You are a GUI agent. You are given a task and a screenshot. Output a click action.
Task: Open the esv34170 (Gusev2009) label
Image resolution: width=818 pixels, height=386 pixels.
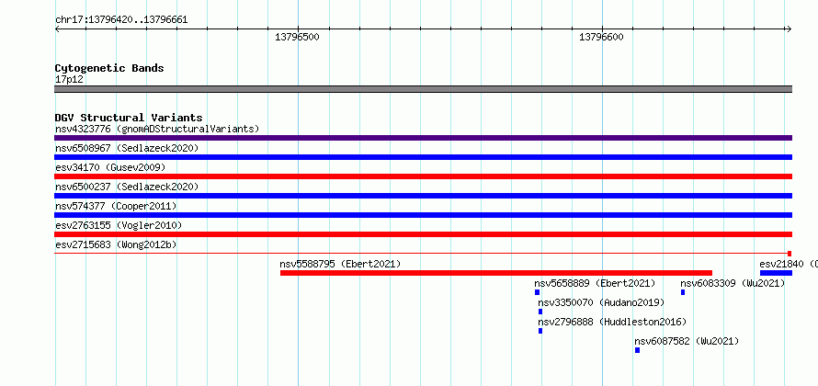pos(110,167)
